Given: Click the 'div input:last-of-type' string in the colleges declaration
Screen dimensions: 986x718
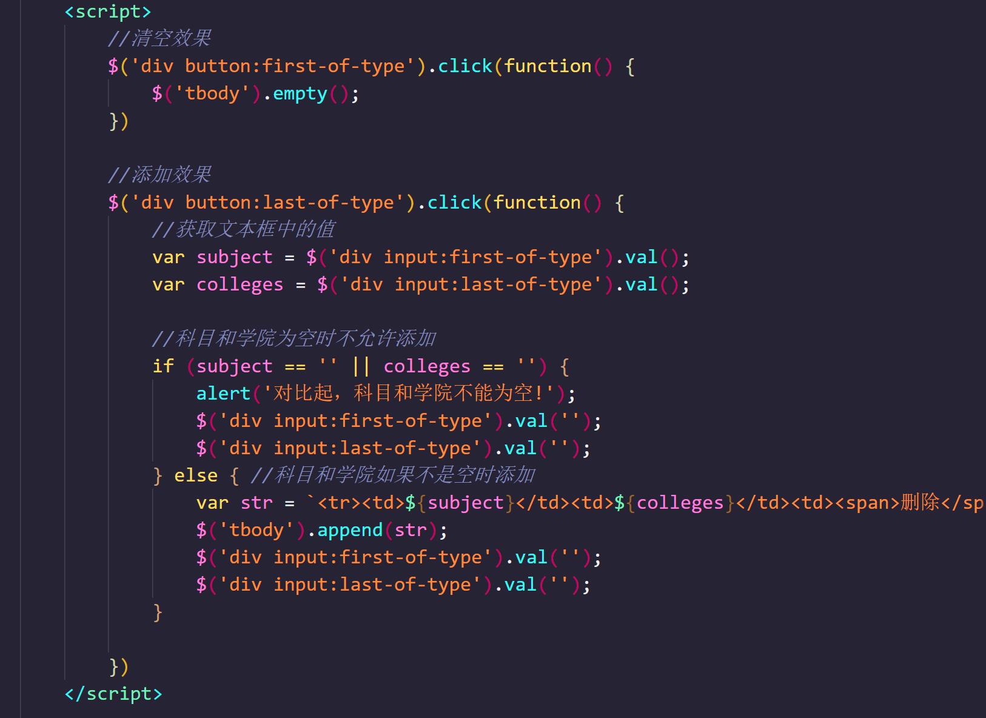Looking at the screenshot, I should tap(471, 284).
